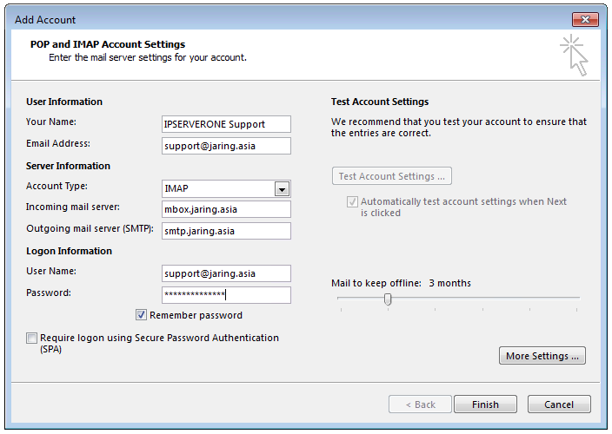Toggle the Remember password checkbox
612x434 pixels.
pos(141,315)
